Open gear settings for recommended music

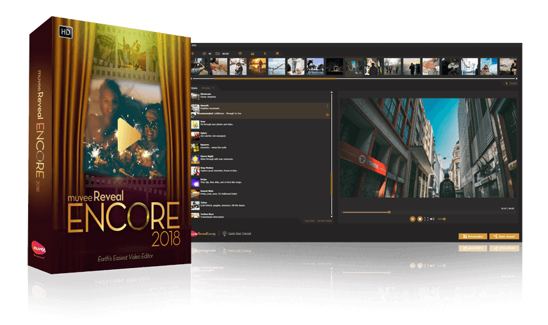pos(328,115)
